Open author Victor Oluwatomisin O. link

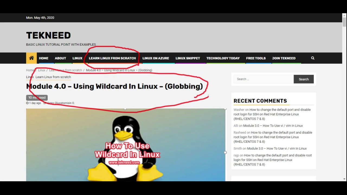(x=60, y=103)
